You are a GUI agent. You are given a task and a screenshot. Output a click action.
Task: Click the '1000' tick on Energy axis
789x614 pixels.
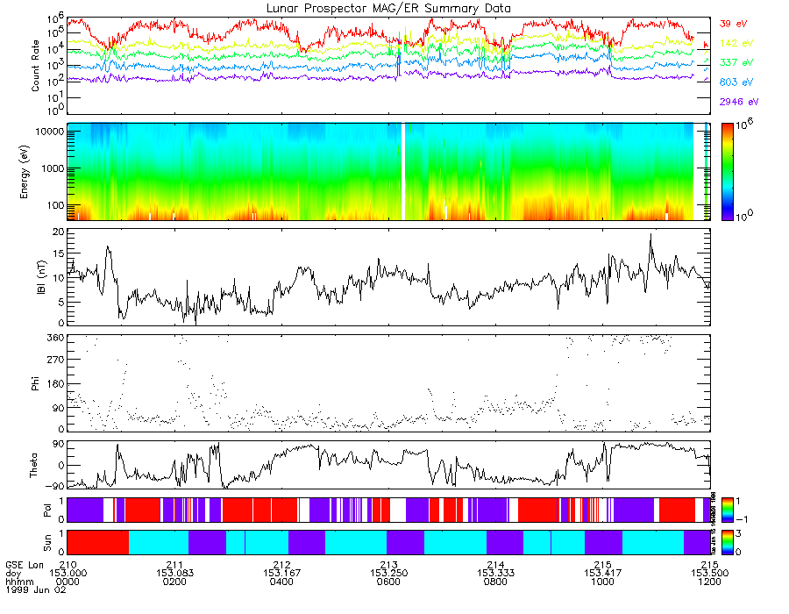(x=53, y=168)
